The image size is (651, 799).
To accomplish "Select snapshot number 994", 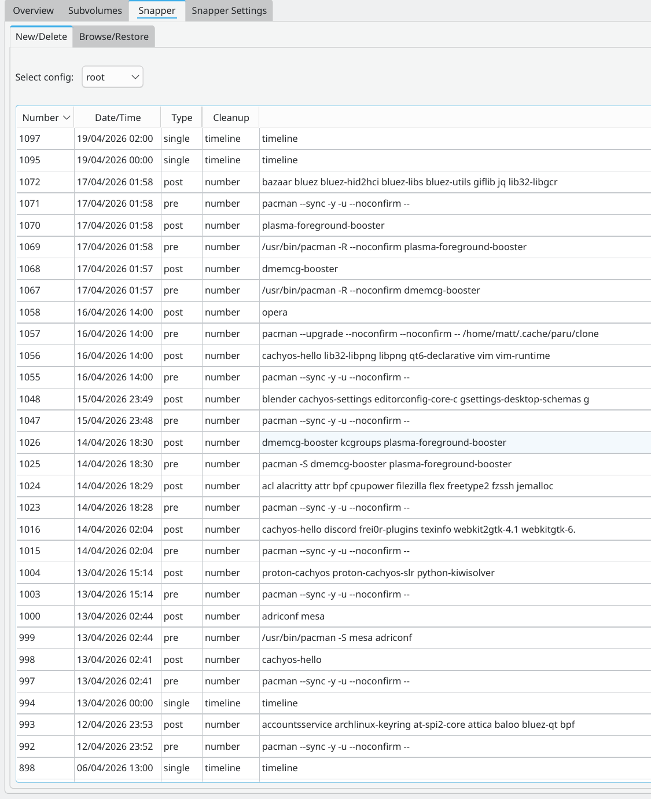I will click(27, 703).
